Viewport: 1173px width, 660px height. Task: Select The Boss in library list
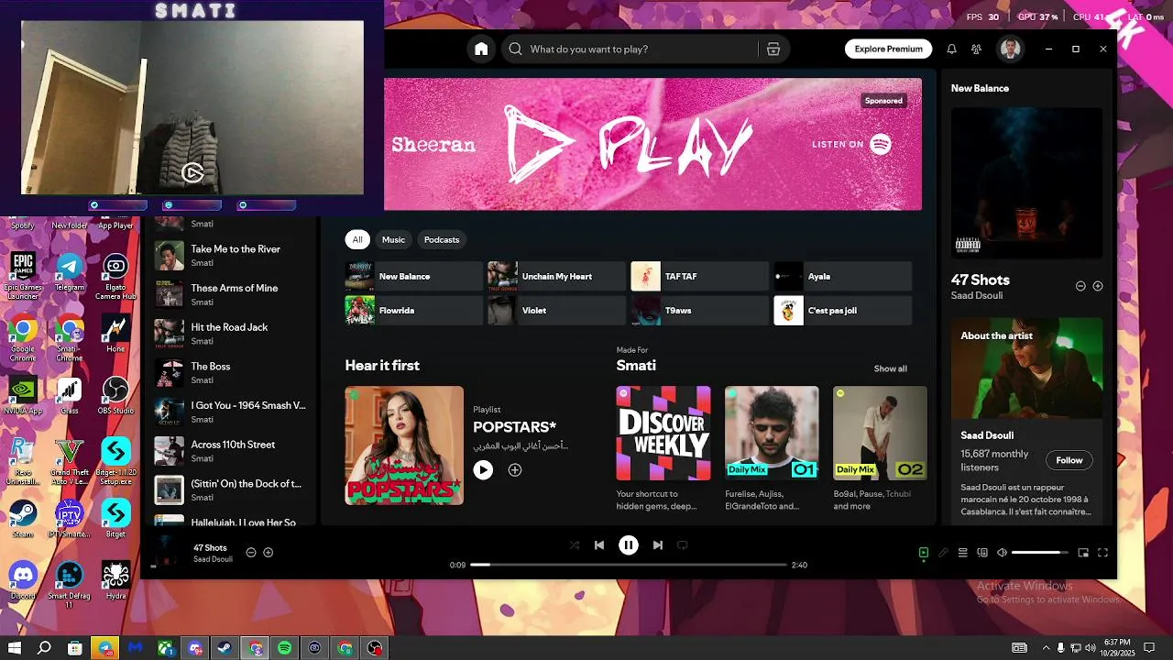tap(229, 373)
